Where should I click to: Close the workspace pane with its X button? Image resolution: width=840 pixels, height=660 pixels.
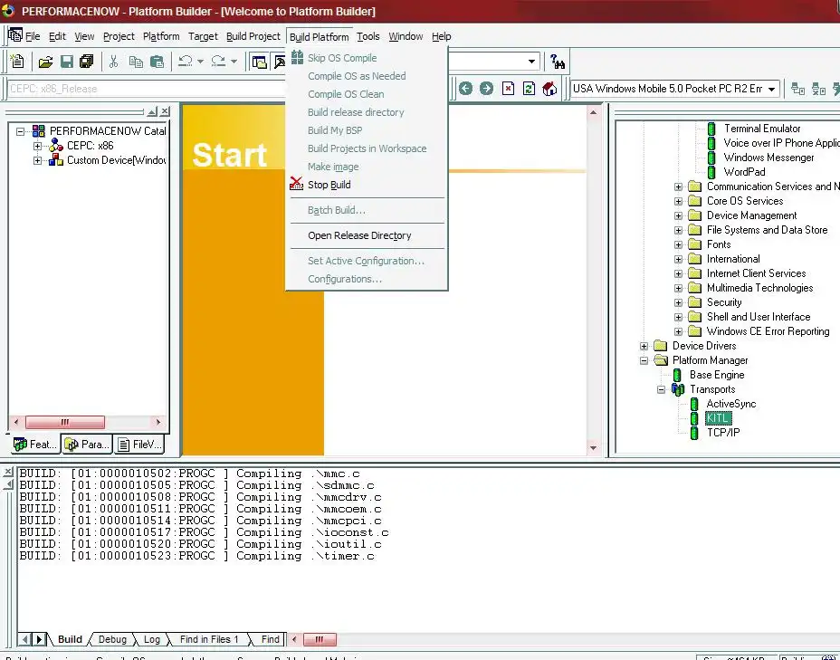tap(165, 111)
